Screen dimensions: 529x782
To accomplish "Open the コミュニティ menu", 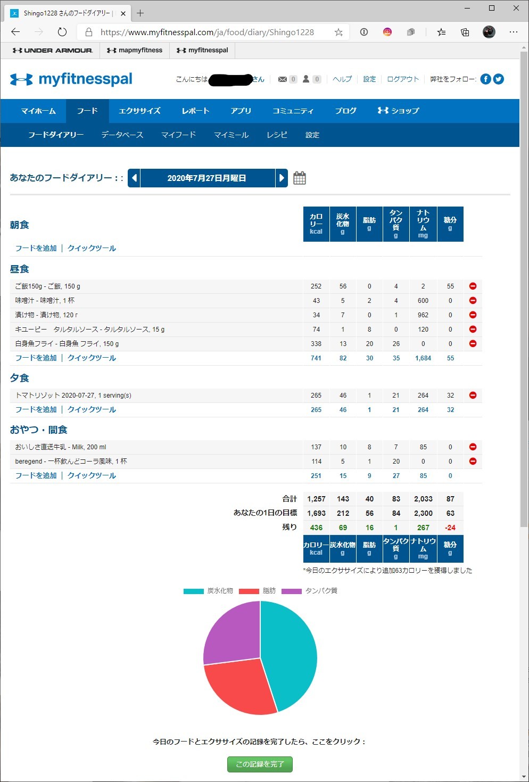I will pyautogui.click(x=293, y=111).
